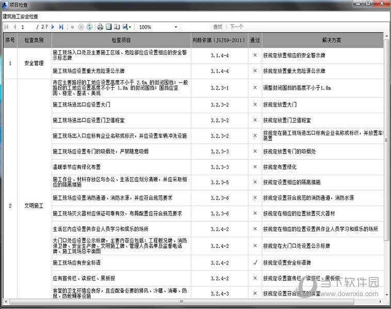Viewport: 391px width, 309px height.
Task: Go to next page of report
Action: [53, 27]
